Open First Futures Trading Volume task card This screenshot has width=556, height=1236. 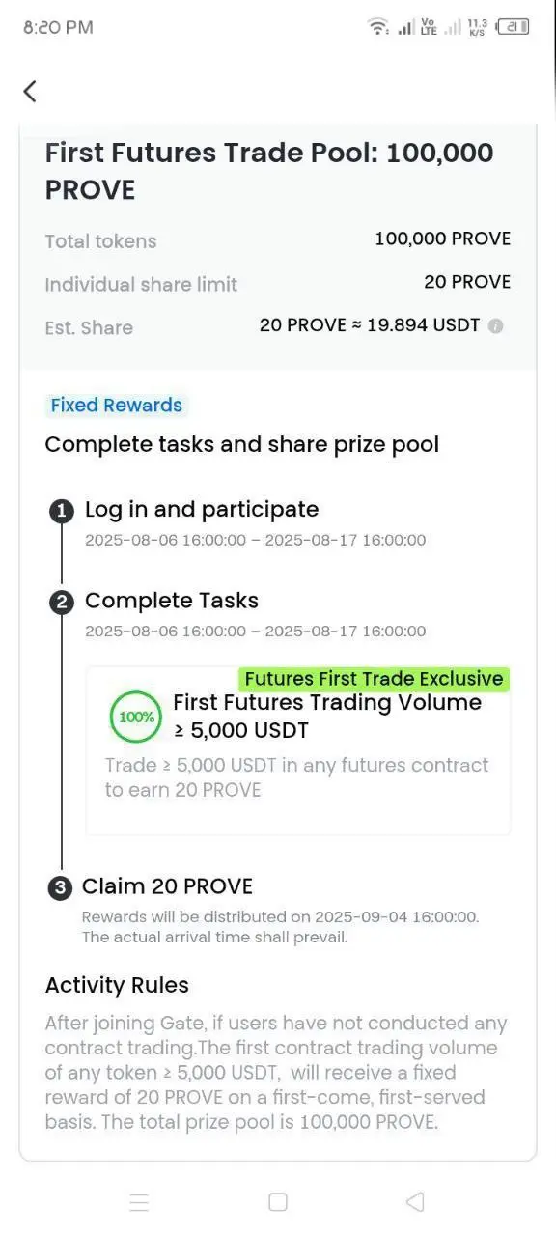pos(298,750)
